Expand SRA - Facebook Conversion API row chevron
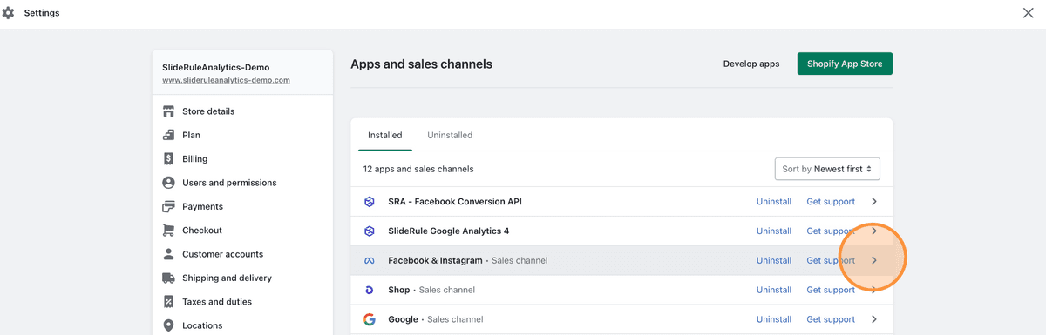Screen dimensions: 1046x335 874,202
